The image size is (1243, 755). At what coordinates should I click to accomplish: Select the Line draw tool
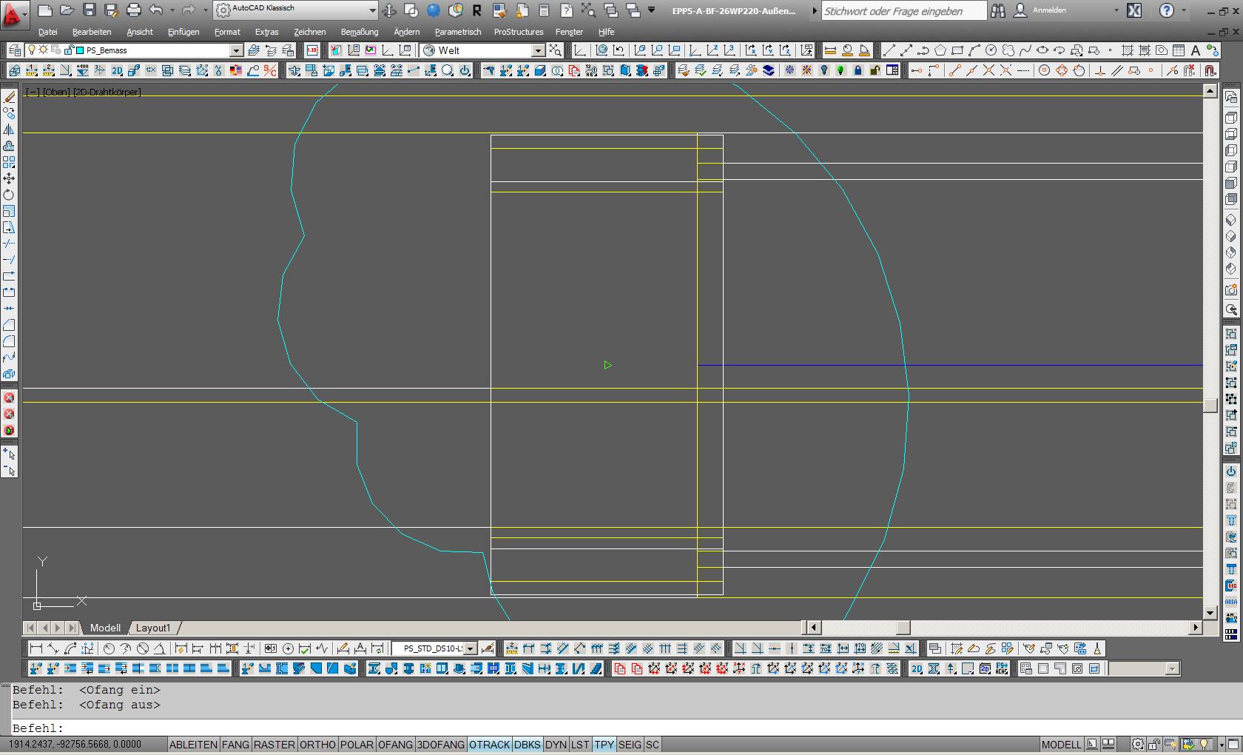click(889, 50)
